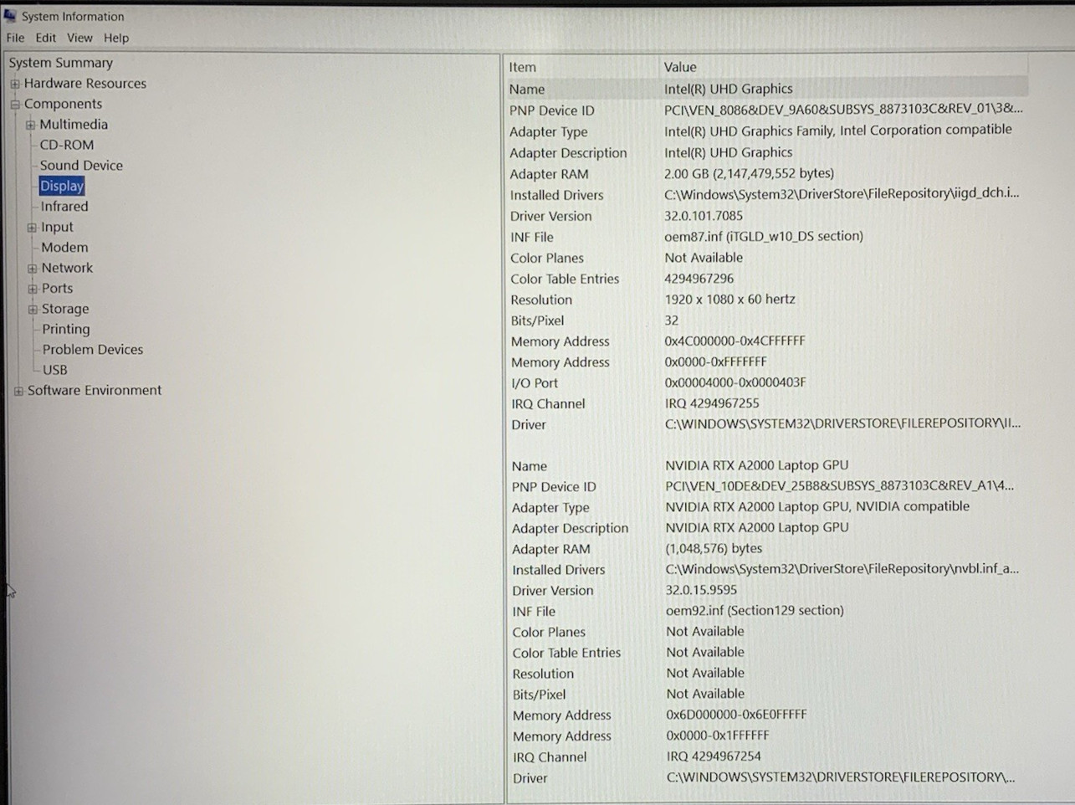
Task: Collapse the Components node
Action: [x=15, y=105]
